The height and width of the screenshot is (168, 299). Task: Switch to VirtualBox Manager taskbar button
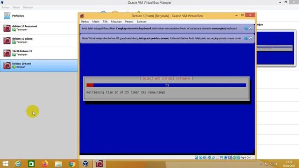(x=85, y=164)
